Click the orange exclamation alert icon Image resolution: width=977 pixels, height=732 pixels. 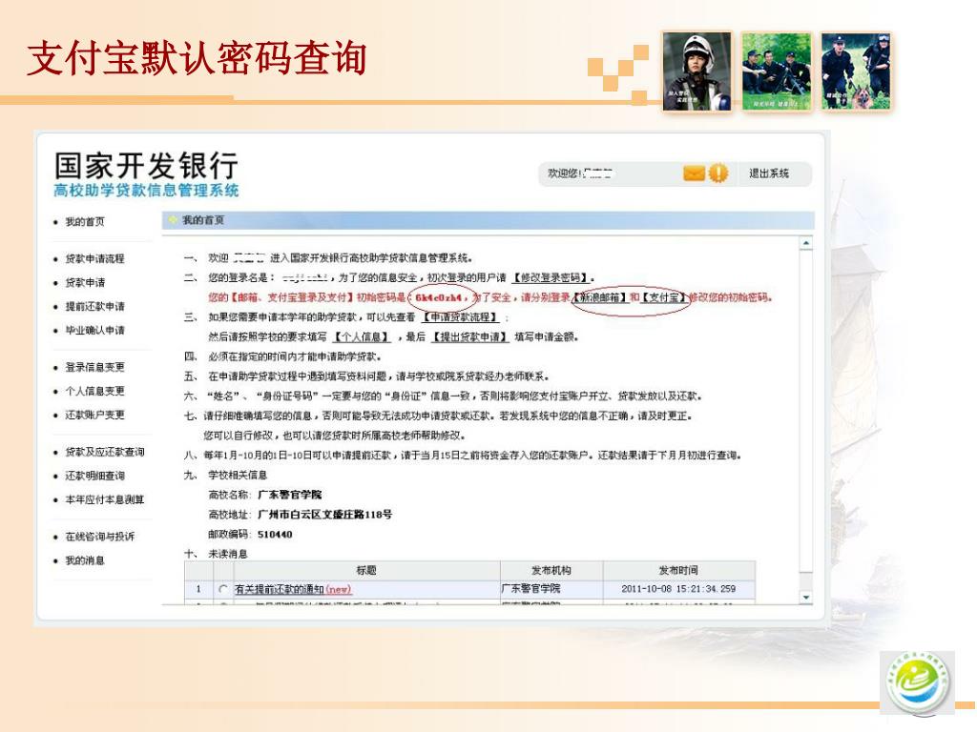coord(718,173)
